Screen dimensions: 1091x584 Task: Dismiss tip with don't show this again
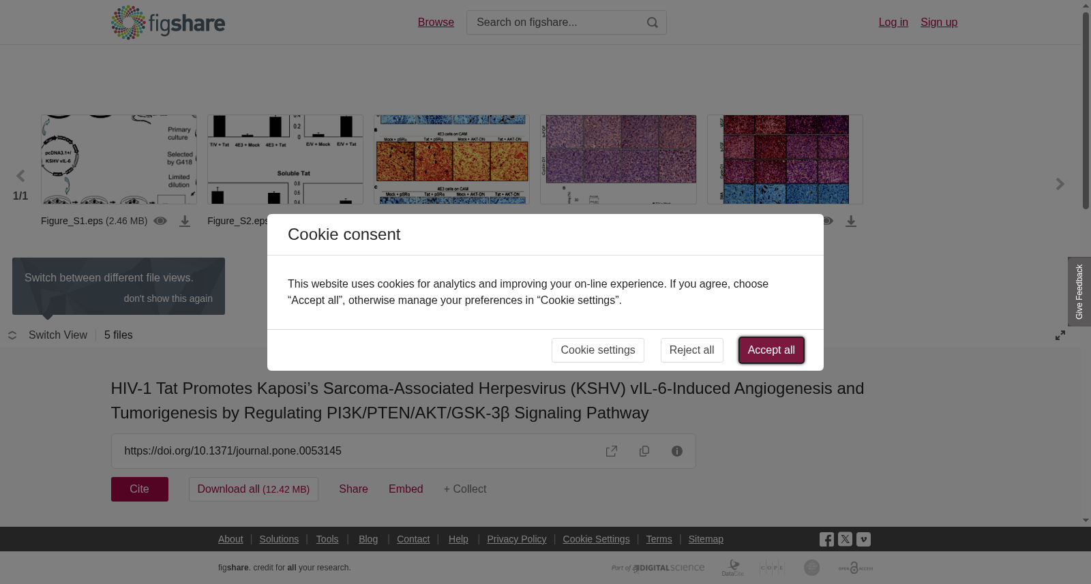[x=168, y=298]
